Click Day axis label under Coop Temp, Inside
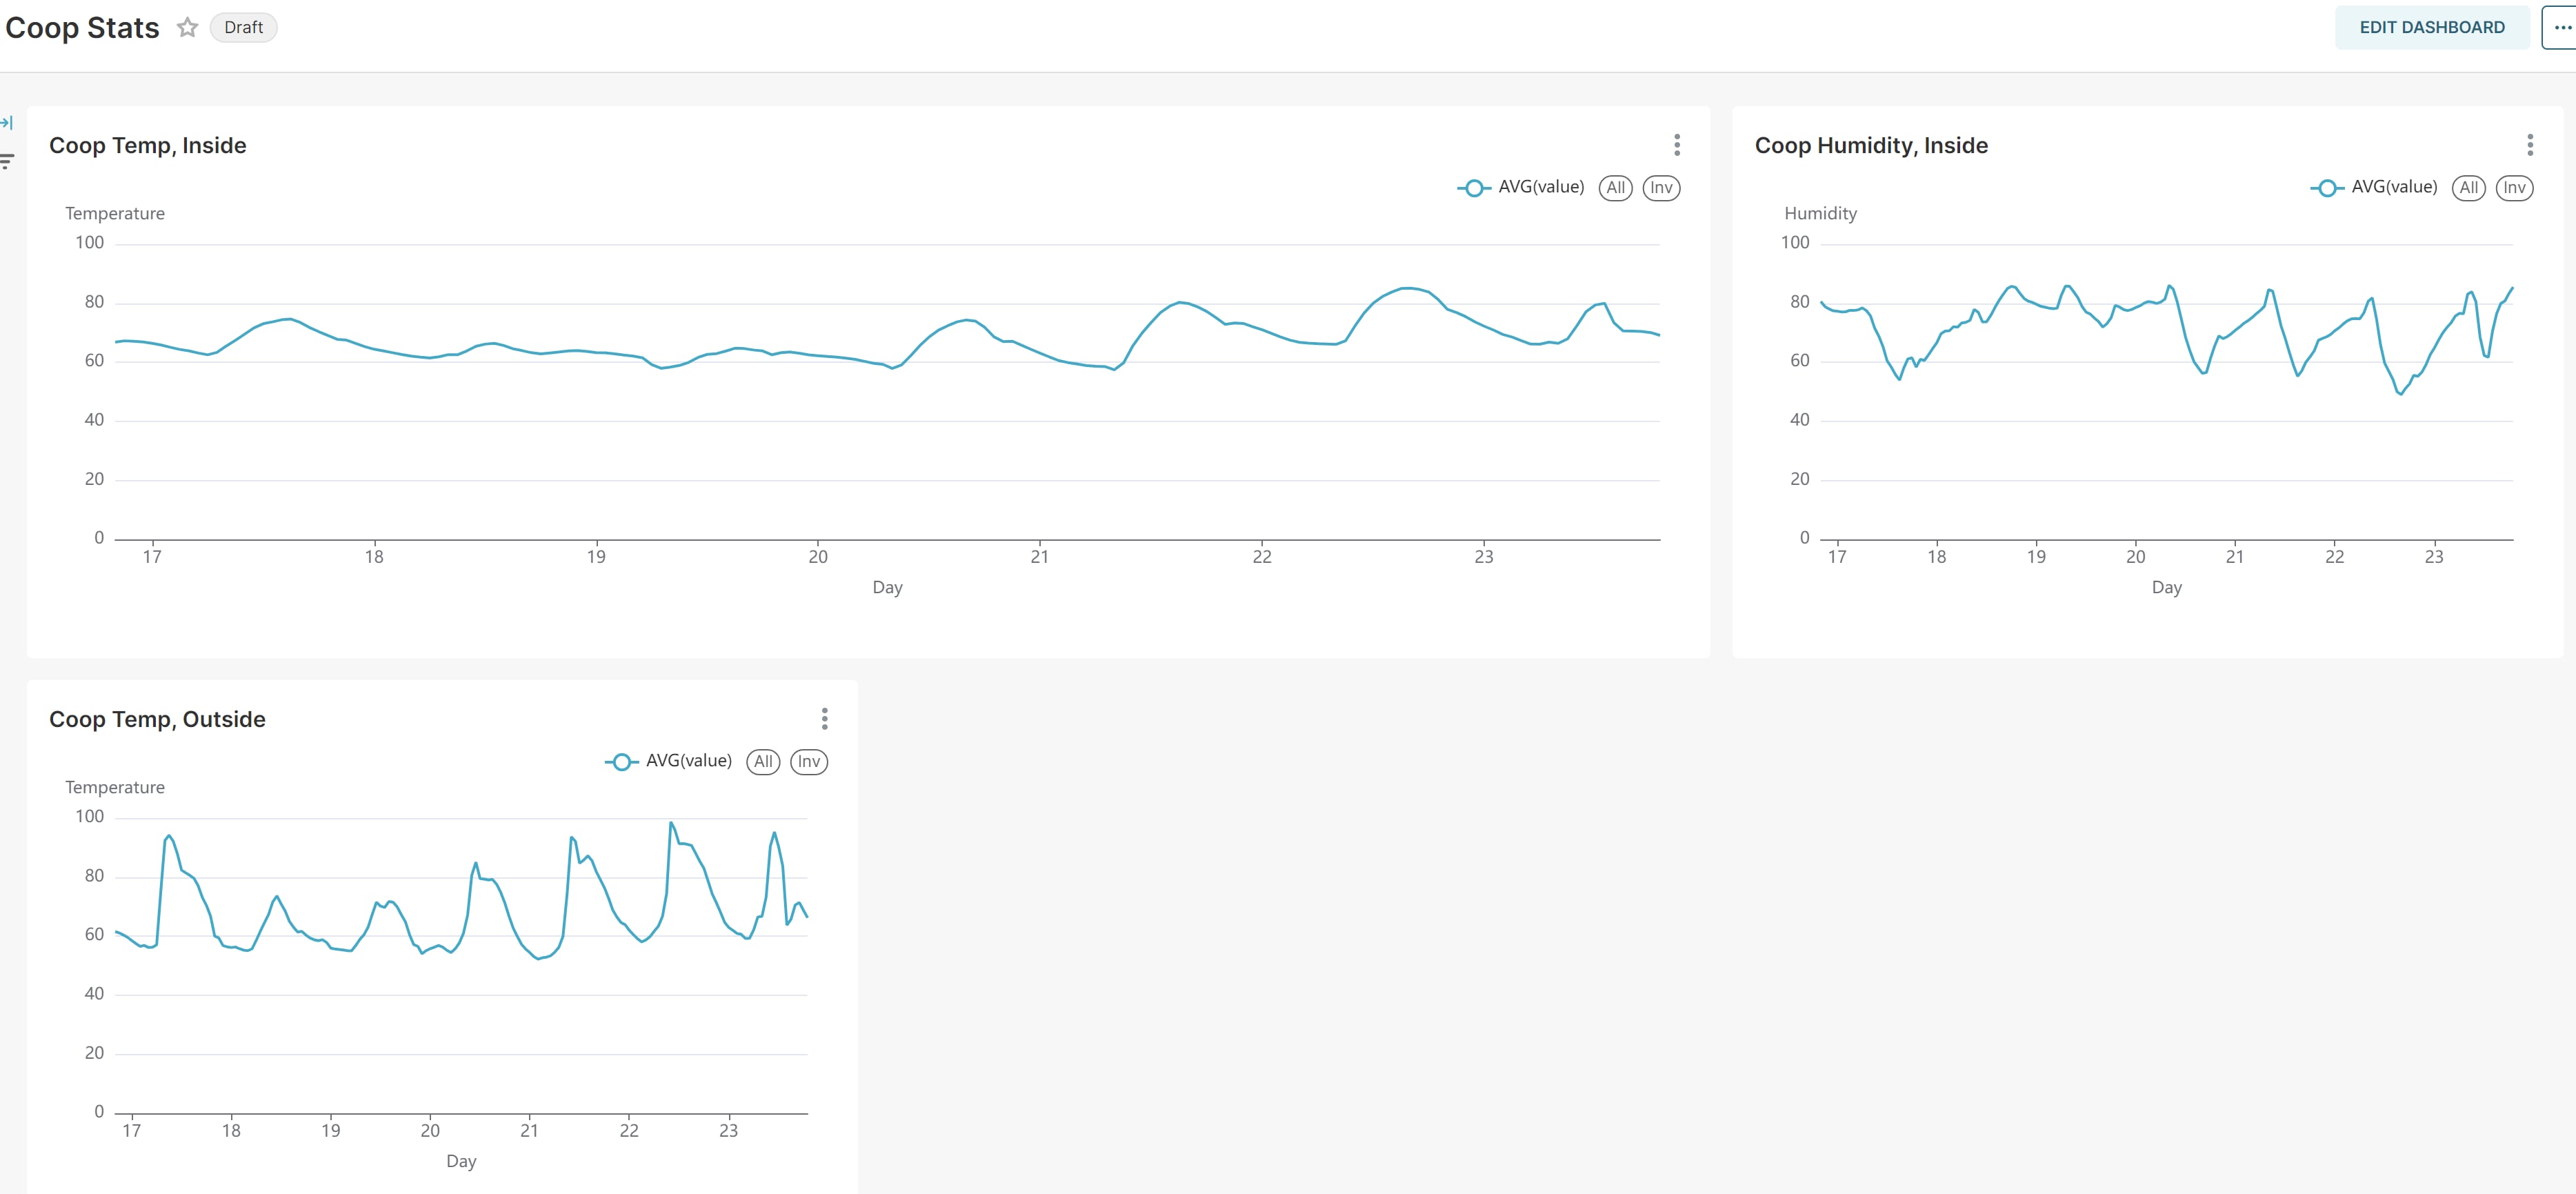2576x1194 pixels. pyautogui.click(x=887, y=588)
